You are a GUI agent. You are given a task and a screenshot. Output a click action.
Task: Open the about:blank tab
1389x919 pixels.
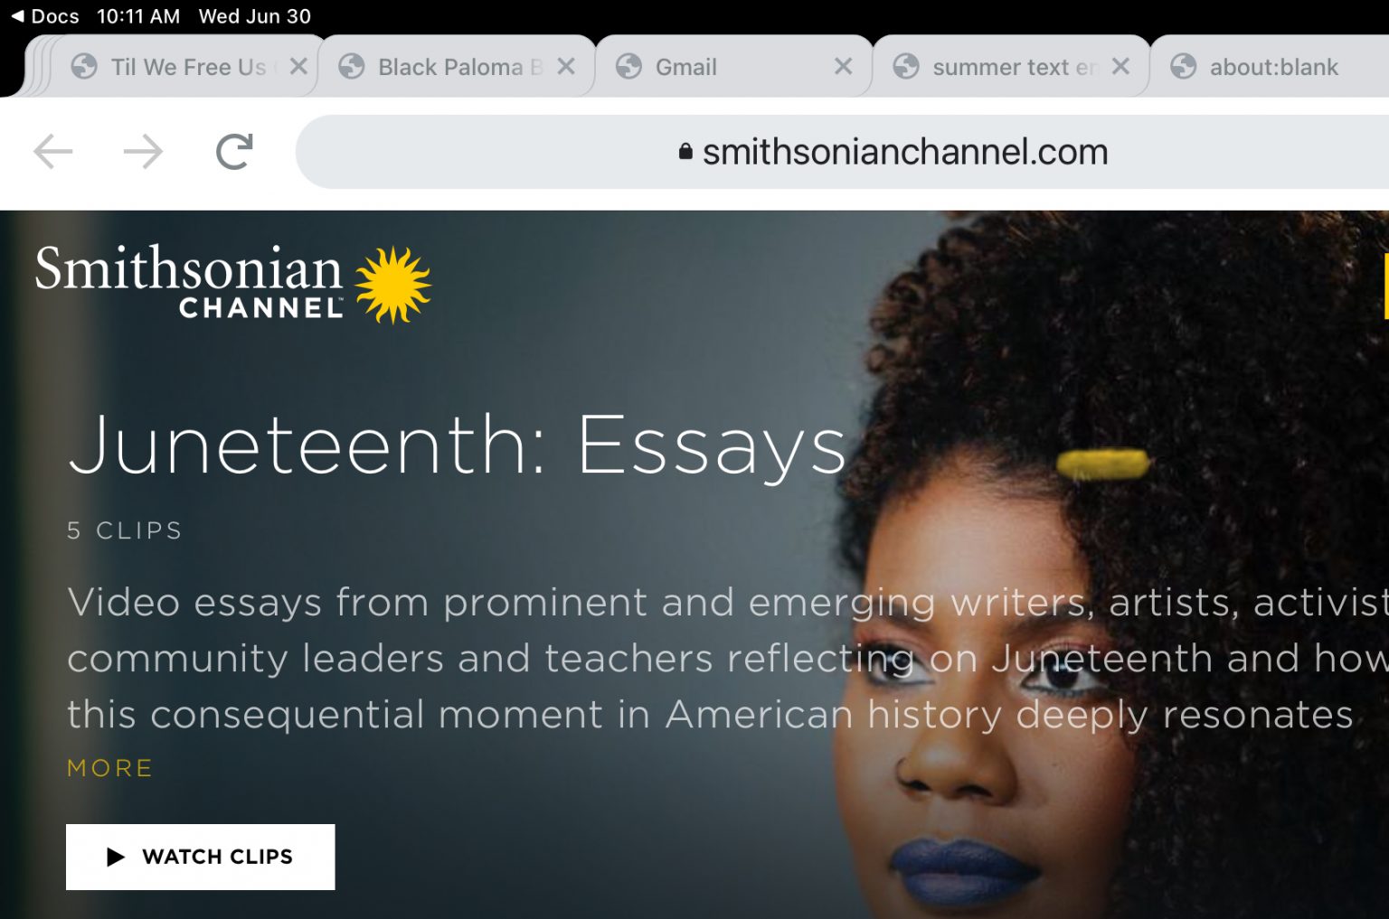[1271, 67]
